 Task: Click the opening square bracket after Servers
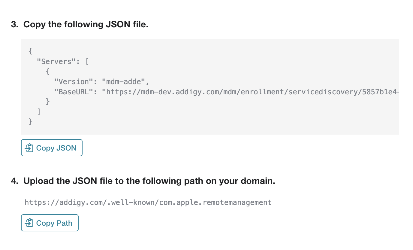tap(87, 61)
